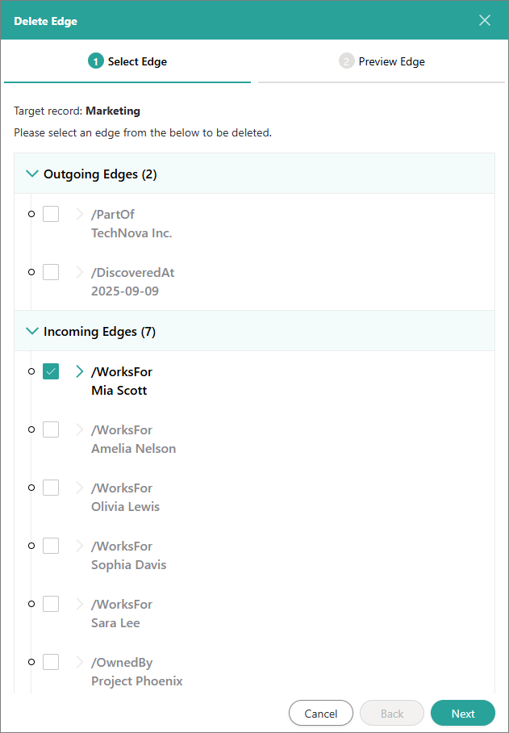
Task: Tick the Amelia Nelson edge checkbox
Action: [x=51, y=429]
